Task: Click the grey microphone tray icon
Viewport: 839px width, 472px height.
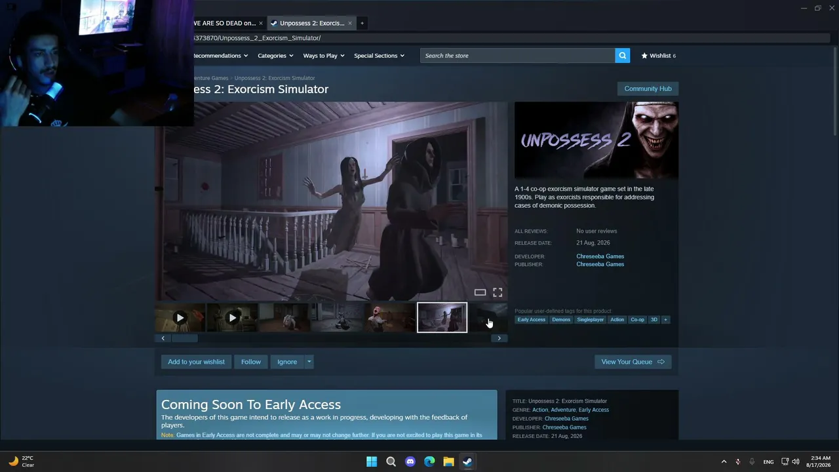Action: point(752,462)
